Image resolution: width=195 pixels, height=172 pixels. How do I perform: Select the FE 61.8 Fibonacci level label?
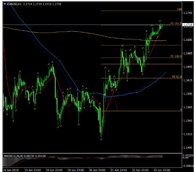pyautogui.click(x=177, y=76)
